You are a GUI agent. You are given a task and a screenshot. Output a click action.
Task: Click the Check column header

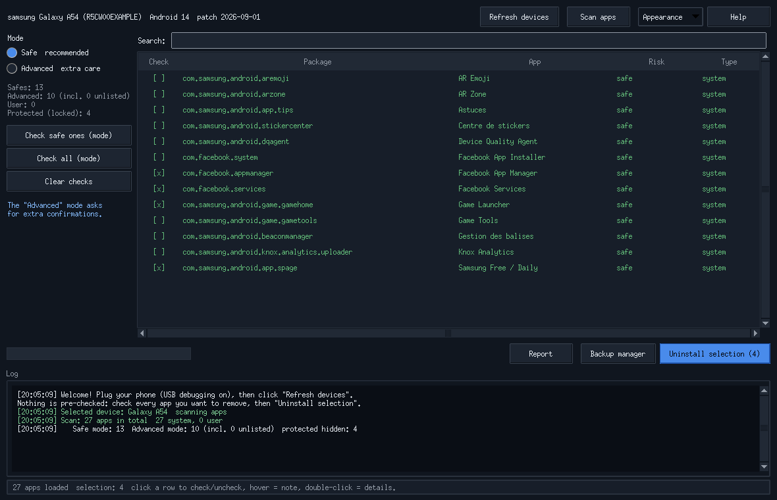coord(159,62)
